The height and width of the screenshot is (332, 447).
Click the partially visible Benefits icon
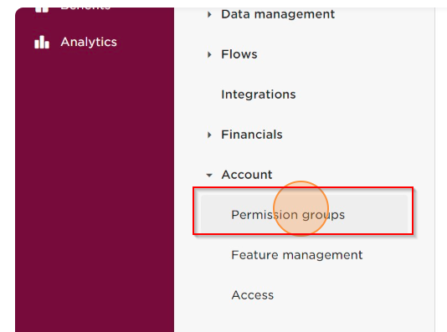pos(42,10)
